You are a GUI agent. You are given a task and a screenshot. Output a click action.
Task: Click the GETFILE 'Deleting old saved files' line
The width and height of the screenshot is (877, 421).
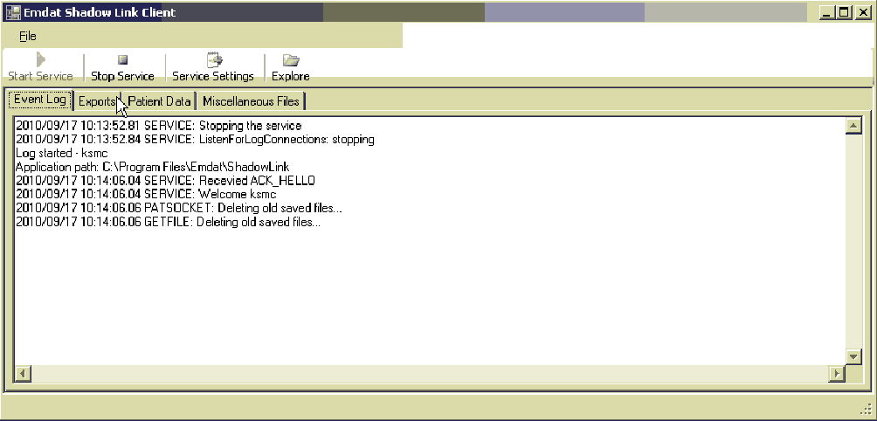click(169, 222)
